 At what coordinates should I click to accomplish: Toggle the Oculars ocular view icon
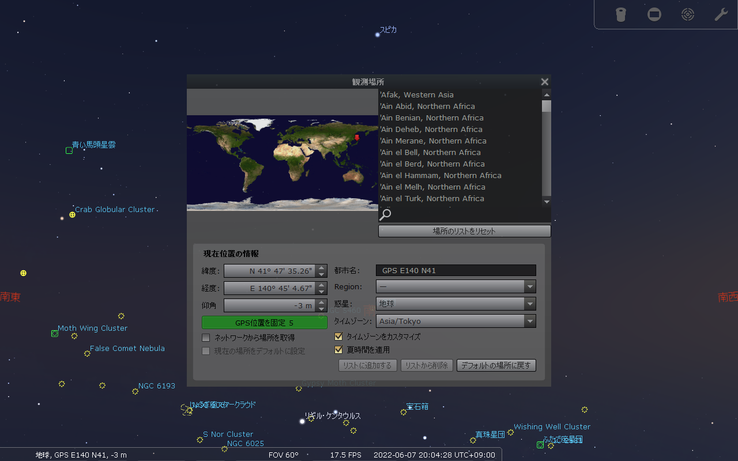tap(620, 14)
